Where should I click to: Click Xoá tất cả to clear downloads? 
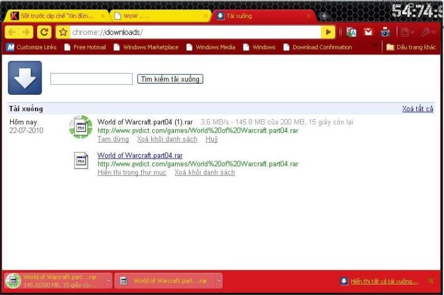click(417, 109)
